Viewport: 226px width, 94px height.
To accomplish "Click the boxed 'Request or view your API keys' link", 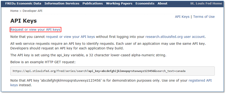I will [35, 30].
